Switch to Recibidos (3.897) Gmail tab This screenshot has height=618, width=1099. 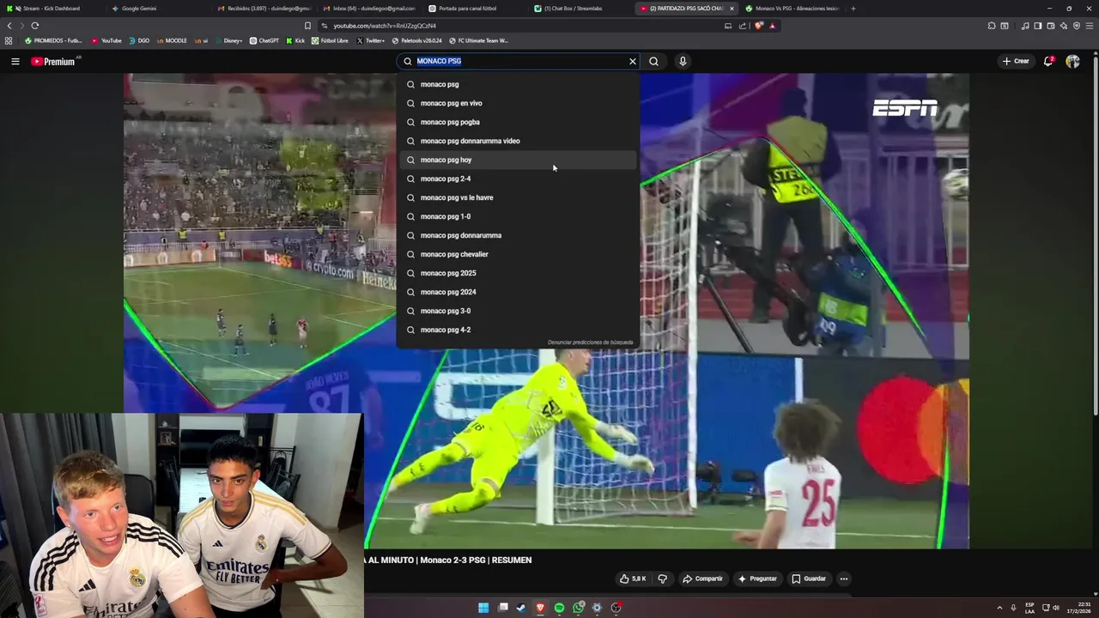click(264, 9)
